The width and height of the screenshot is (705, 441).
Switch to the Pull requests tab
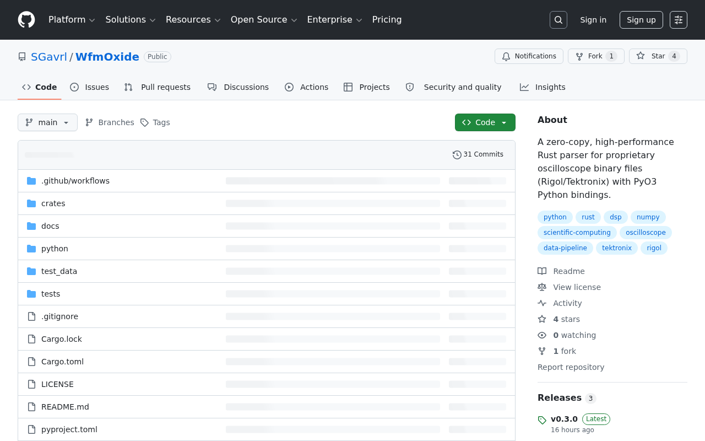coord(158,87)
